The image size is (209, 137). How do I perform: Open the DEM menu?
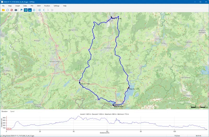tap(39, 6)
